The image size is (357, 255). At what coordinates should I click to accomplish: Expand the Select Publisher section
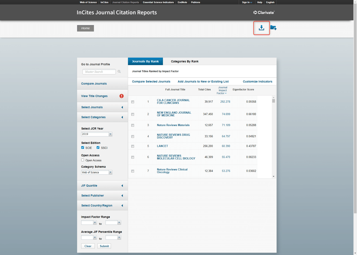[102, 195]
